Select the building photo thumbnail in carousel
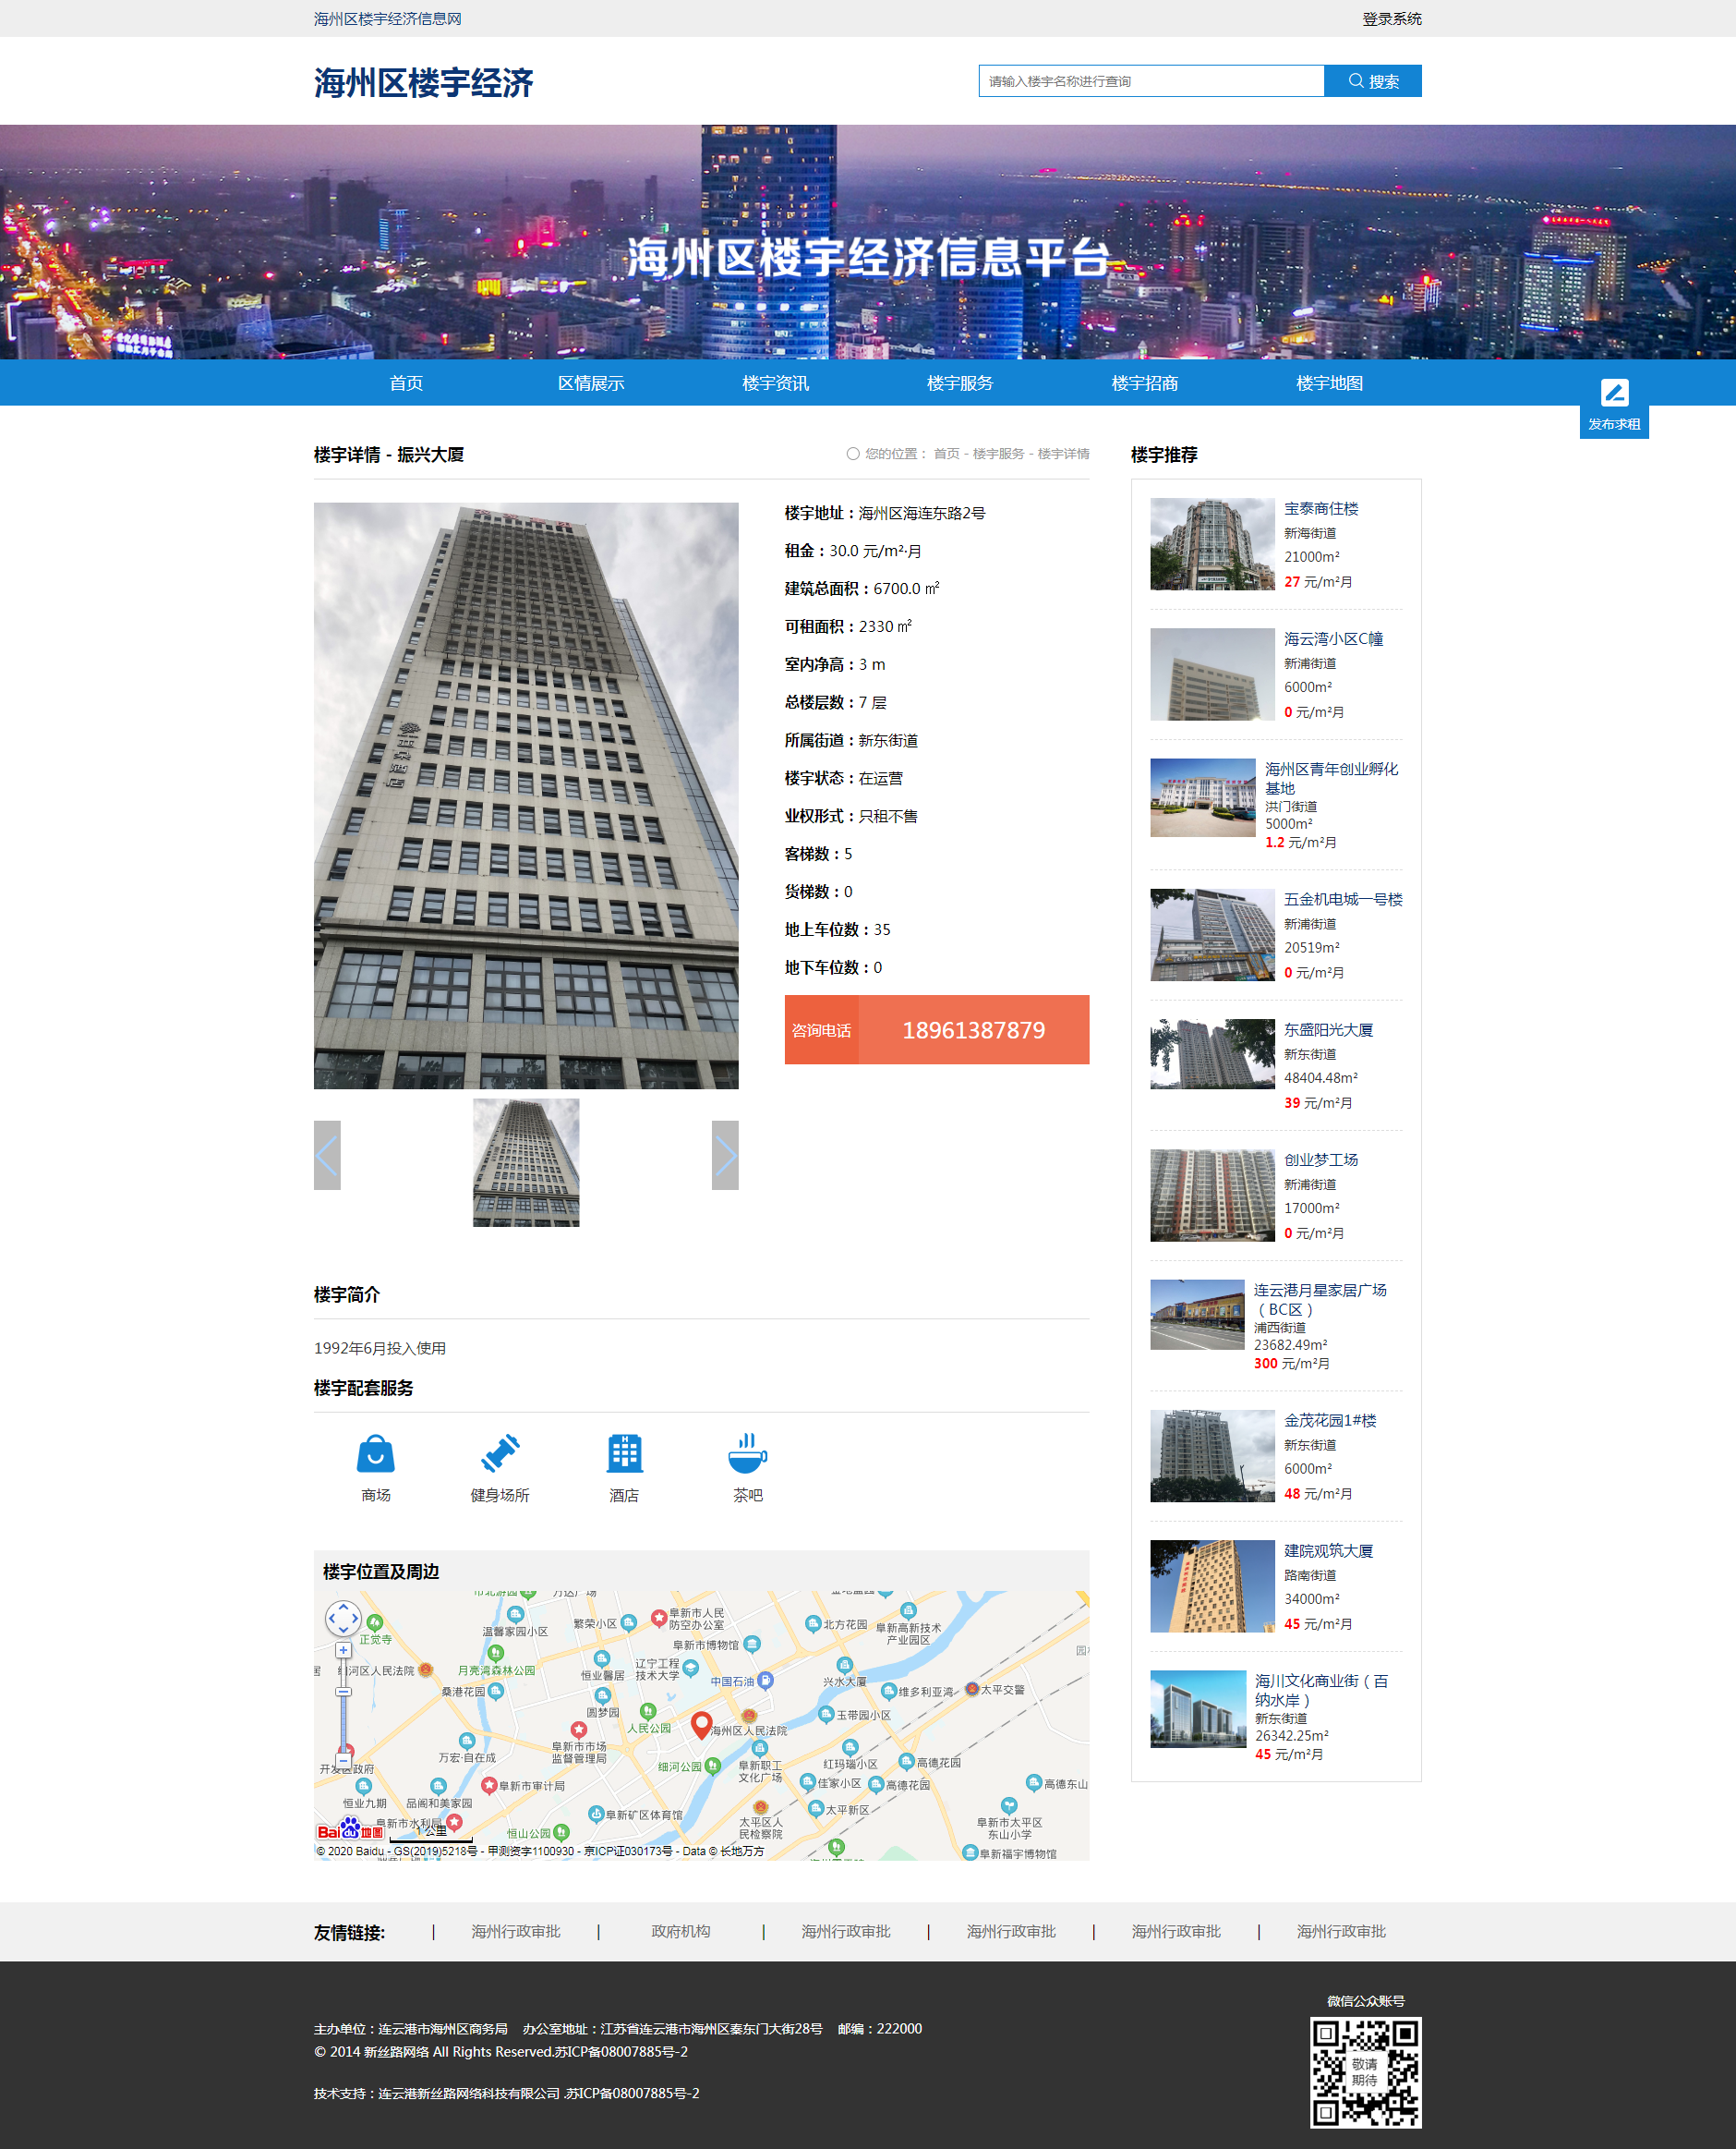 tap(526, 1161)
